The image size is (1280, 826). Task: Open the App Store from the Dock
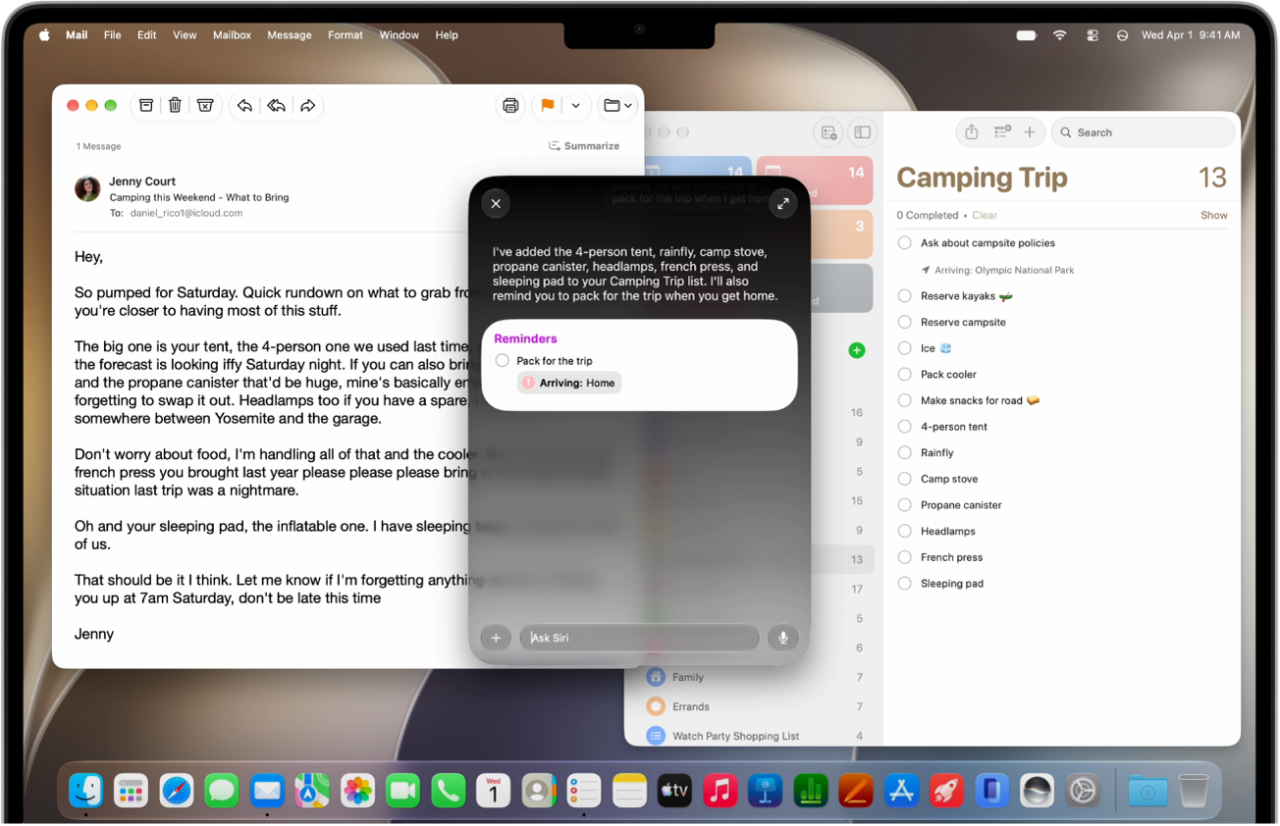point(901,790)
